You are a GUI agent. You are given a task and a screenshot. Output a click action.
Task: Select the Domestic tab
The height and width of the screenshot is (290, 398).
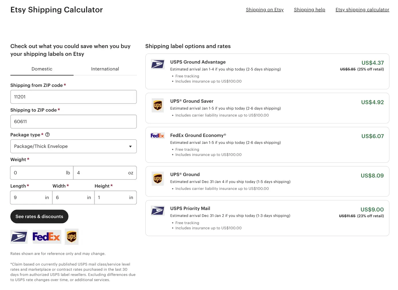(42, 69)
